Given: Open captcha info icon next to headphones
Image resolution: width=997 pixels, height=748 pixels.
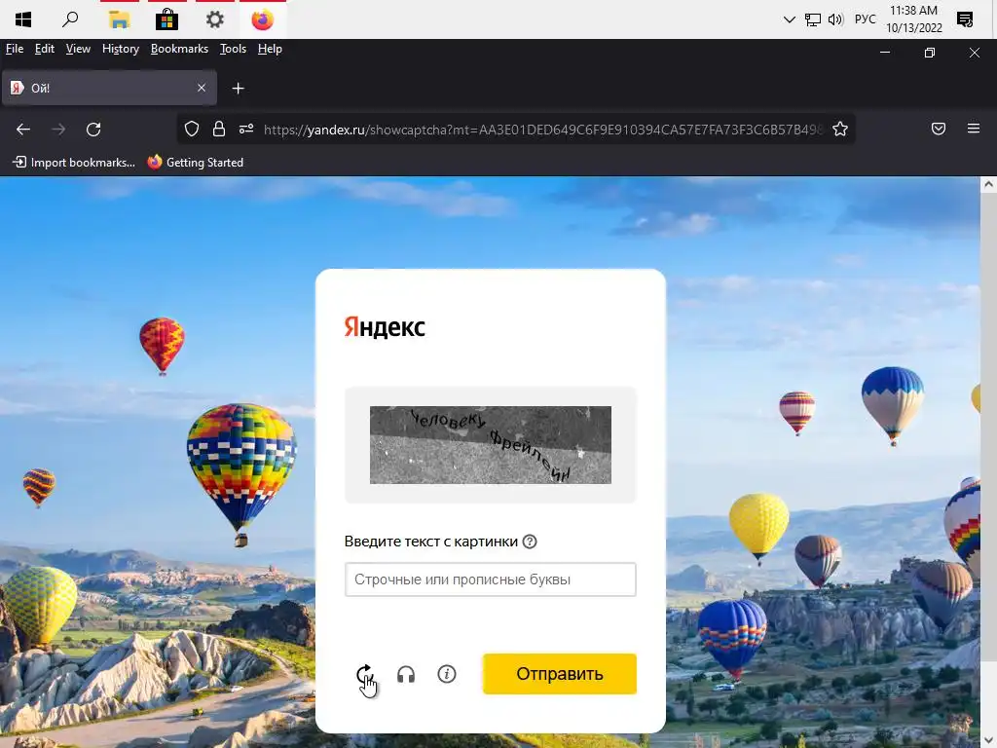Looking at the screenshot, I should click(446, 674).
